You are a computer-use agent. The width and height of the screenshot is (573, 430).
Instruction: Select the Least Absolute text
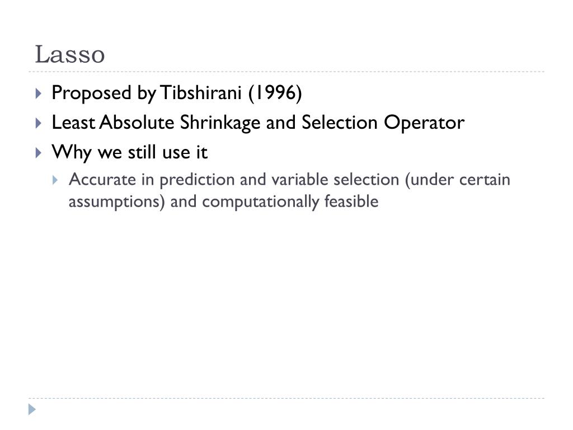pos(113,122)
